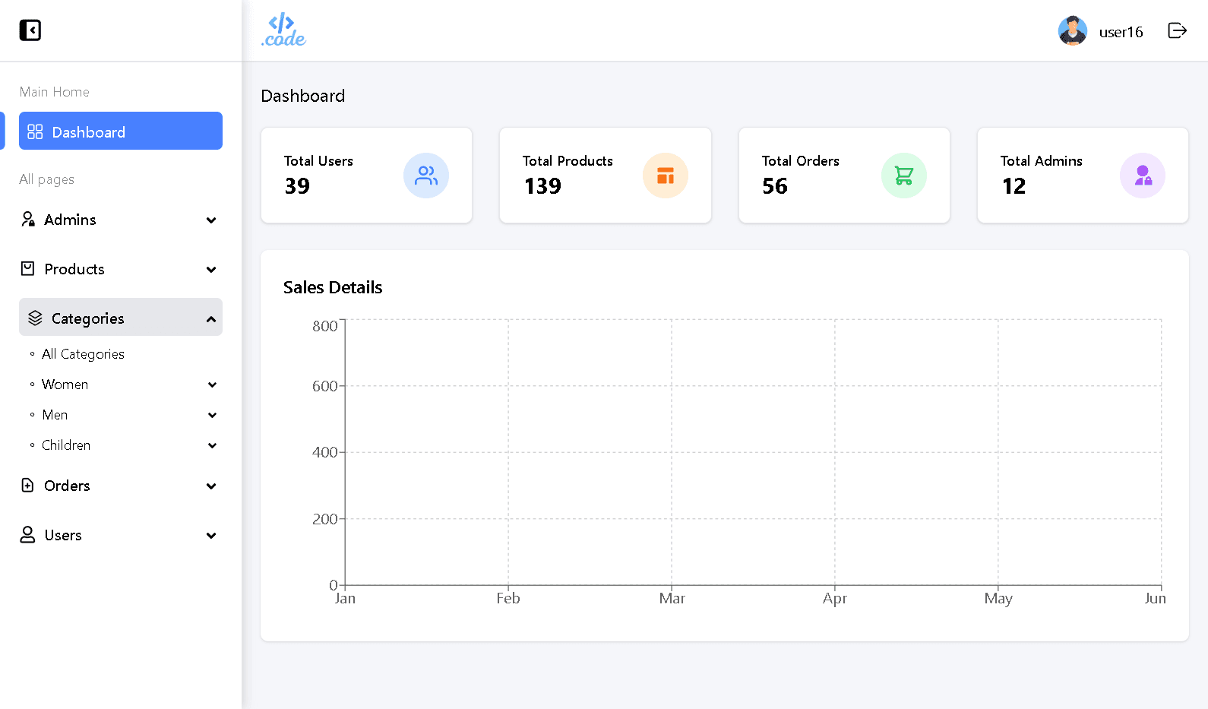This screenshot has width=1208, height=709.
Task: Expand the Users menu chevron
Action: point(211,536)
